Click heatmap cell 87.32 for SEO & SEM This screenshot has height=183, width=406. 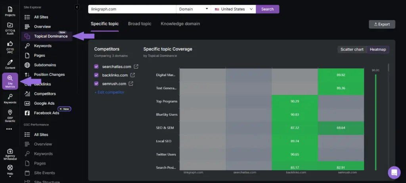pos(295,128)
